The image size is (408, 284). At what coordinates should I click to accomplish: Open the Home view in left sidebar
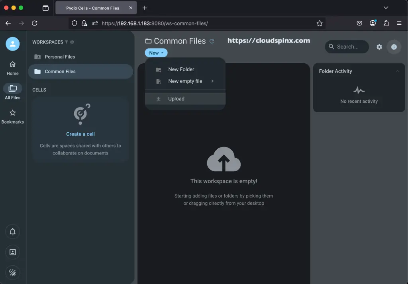12,67
